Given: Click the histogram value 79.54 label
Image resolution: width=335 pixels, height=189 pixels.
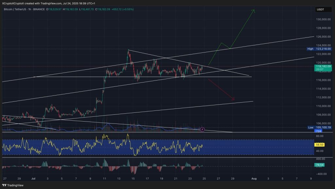Looking at the screenshot, I should pyautogui.click(x=319, y=165).
